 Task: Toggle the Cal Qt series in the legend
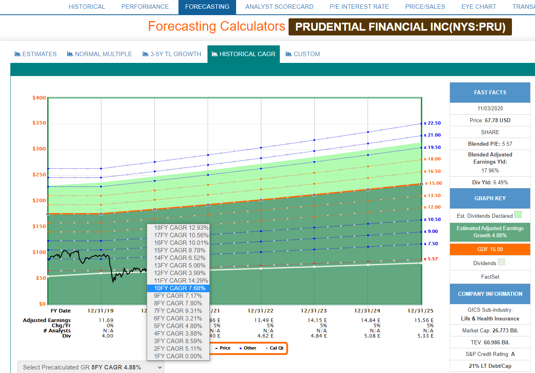point(275,348)
